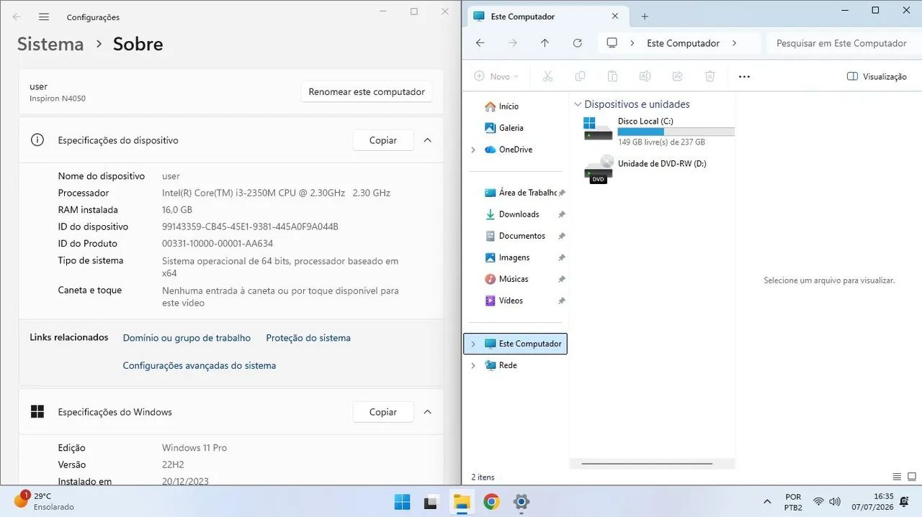Open Imagens in the navigation pane
The width and height of the screenshot is (922, 517).
[514, 257]
